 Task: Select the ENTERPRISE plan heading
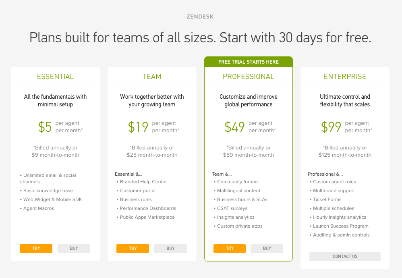click(x=345, y=77)
